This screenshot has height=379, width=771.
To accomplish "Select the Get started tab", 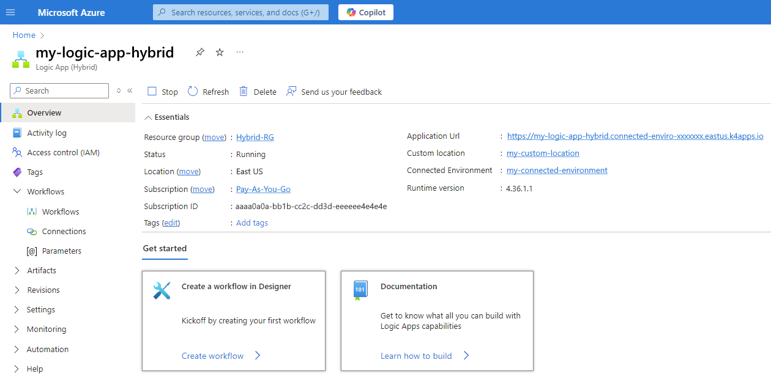I will [x=165, y=248].
